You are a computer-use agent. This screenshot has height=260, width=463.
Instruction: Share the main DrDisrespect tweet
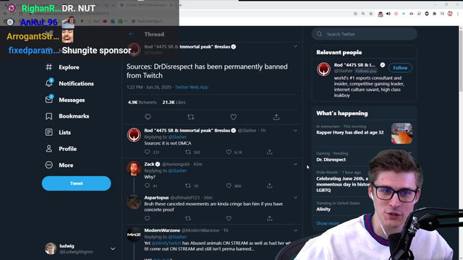(x=276, y=117)
